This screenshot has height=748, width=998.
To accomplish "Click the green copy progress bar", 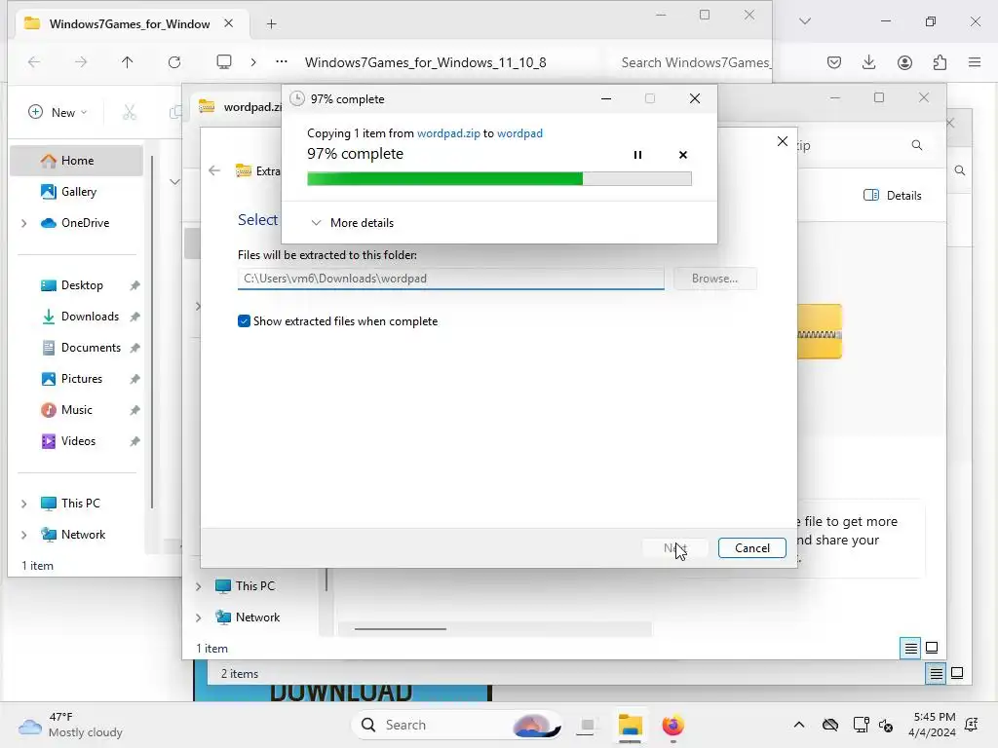I will [499, 179].
